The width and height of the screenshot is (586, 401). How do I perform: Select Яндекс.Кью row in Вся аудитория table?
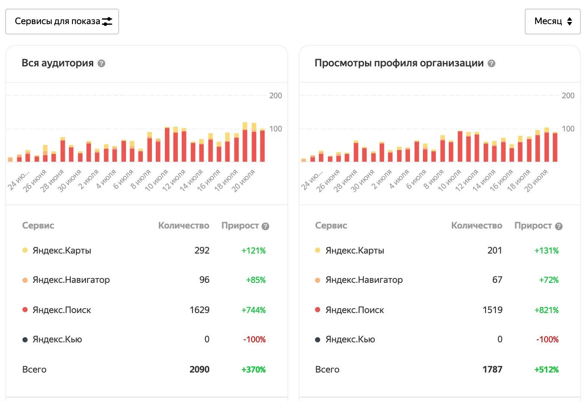coord(144,339)
